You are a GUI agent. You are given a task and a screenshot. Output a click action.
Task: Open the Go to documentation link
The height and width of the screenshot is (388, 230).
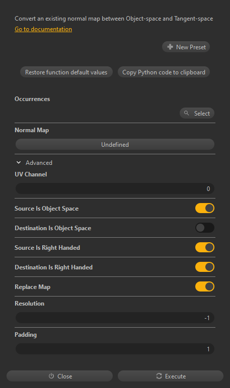pyautogui.click(x=43, y=29)
